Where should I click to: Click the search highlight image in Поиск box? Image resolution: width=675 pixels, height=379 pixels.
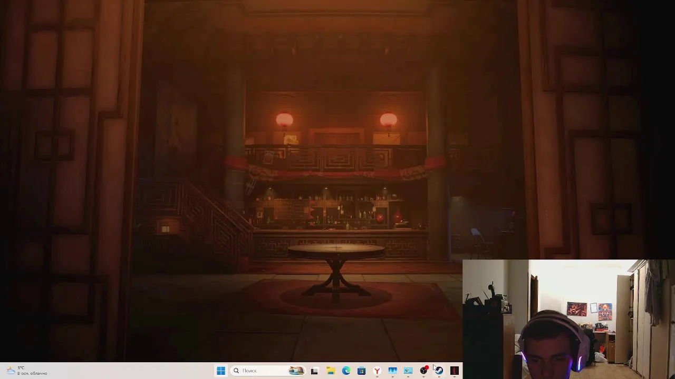click(296, 371)
